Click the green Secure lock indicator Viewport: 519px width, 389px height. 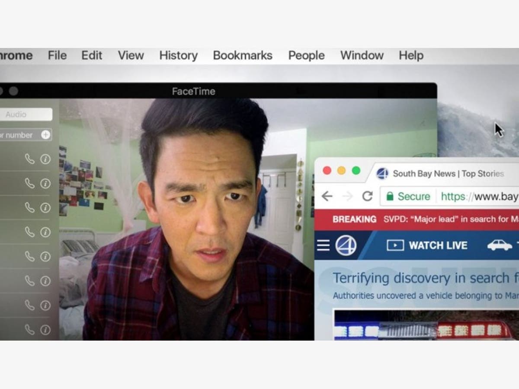[x=408, y=197]
